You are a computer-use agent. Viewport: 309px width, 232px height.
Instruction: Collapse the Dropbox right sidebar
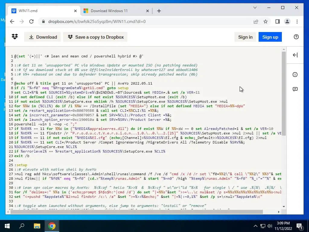click(x=295, y=55)
